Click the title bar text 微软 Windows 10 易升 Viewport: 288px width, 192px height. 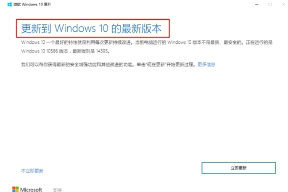[32, 4]
